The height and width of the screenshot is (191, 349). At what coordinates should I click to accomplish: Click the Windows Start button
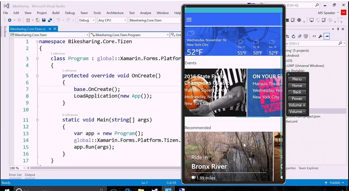coord(7,190)
